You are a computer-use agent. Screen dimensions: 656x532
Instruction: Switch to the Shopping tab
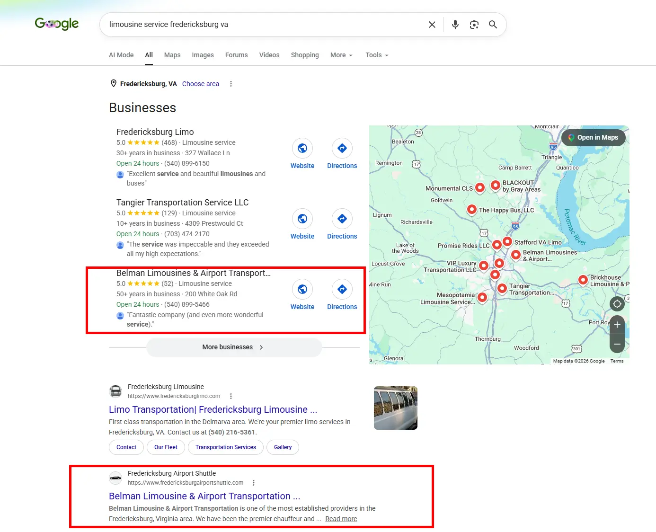point(305,55)
